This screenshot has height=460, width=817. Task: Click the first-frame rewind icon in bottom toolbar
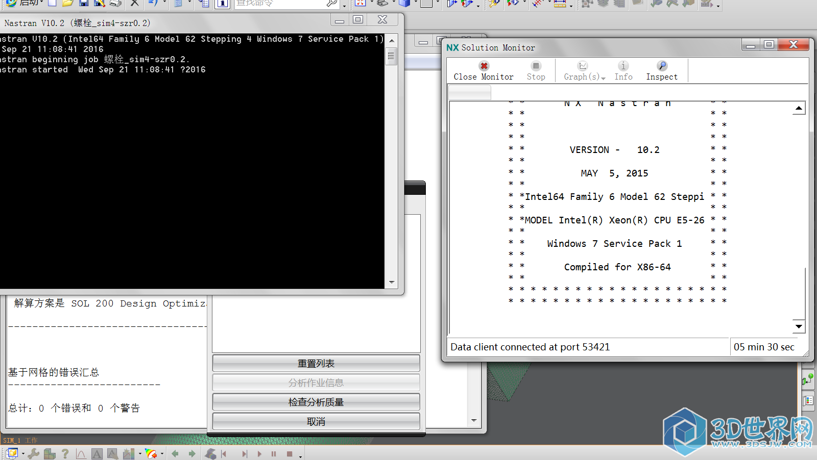[224, 454]
